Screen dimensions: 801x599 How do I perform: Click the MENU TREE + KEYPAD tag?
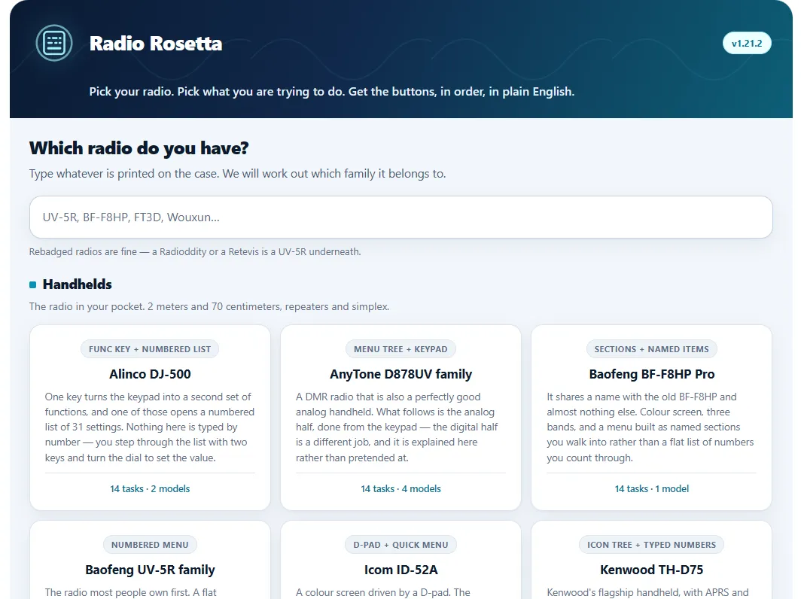point(400,349)
